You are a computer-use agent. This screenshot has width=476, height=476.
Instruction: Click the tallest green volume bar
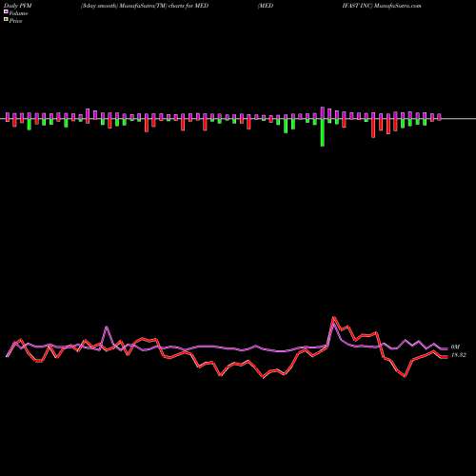click(323, 132)
